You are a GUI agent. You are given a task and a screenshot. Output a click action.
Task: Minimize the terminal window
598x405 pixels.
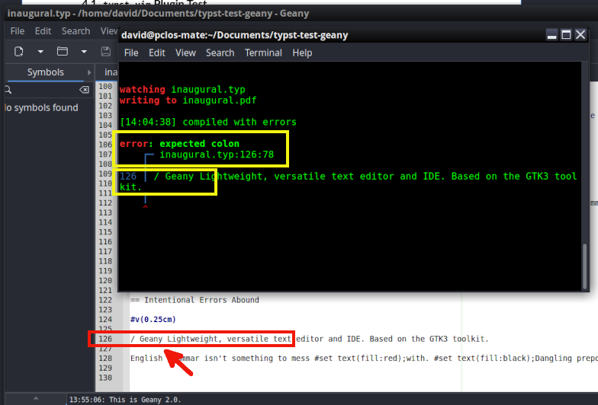coord(552,35)
